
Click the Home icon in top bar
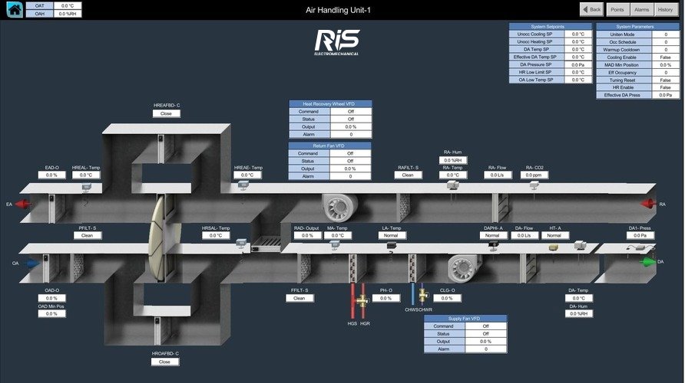[x=14, y=9]
